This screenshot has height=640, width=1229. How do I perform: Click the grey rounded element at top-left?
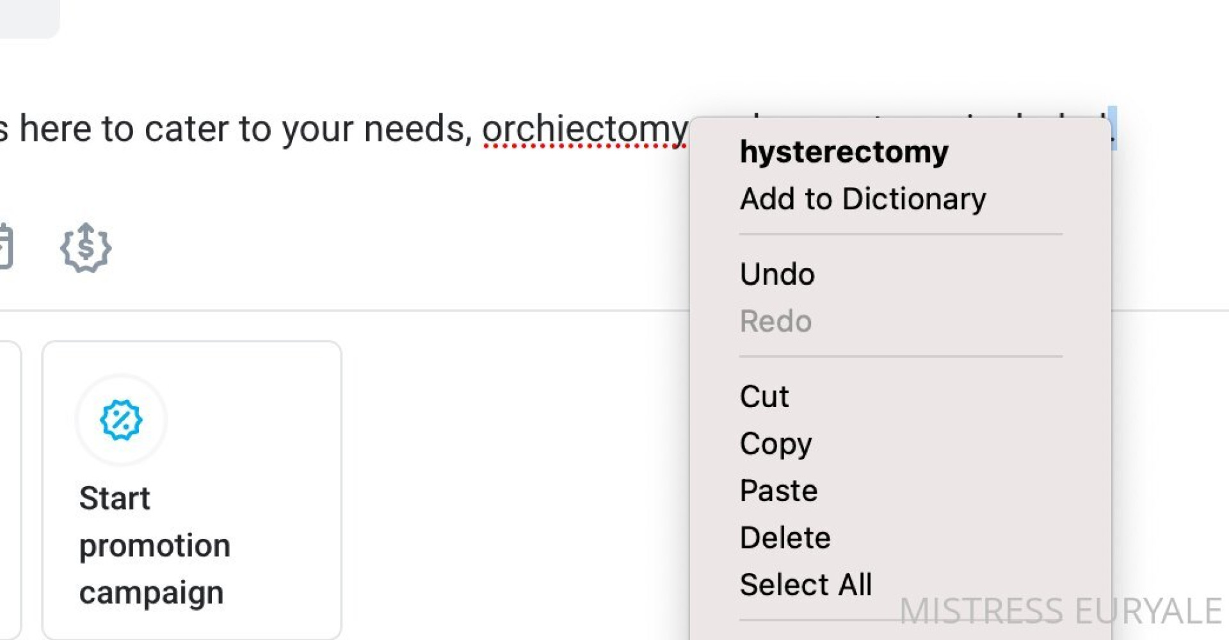click(x=29, y=16)
